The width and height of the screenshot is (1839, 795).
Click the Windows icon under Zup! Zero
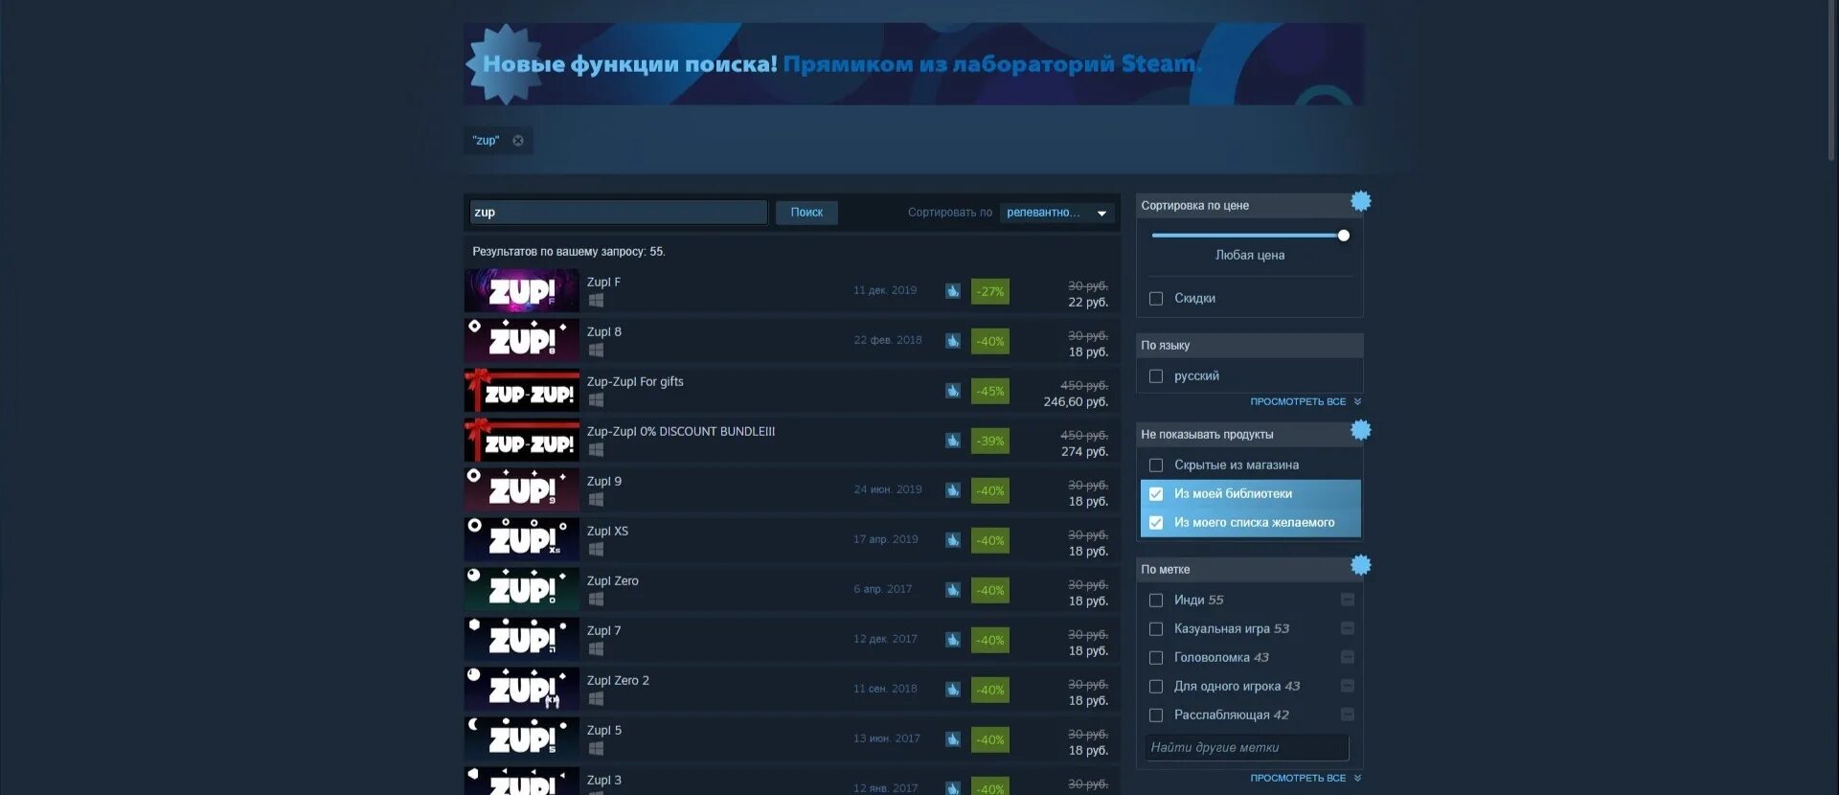pos(596,600)
